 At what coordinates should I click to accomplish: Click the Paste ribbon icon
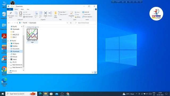click(x=20, y=14)
